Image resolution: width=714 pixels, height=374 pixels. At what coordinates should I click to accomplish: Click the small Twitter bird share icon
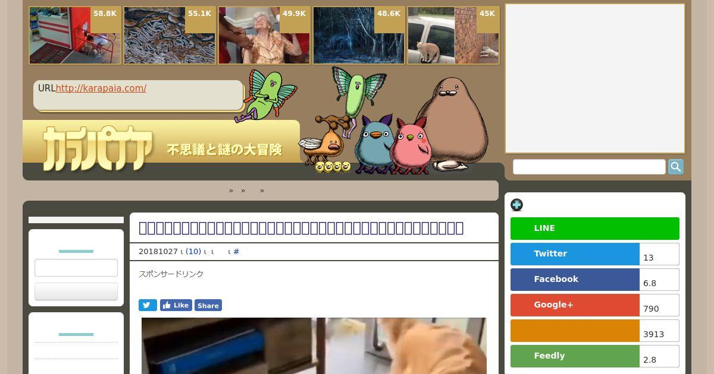[x=148, y=305]
